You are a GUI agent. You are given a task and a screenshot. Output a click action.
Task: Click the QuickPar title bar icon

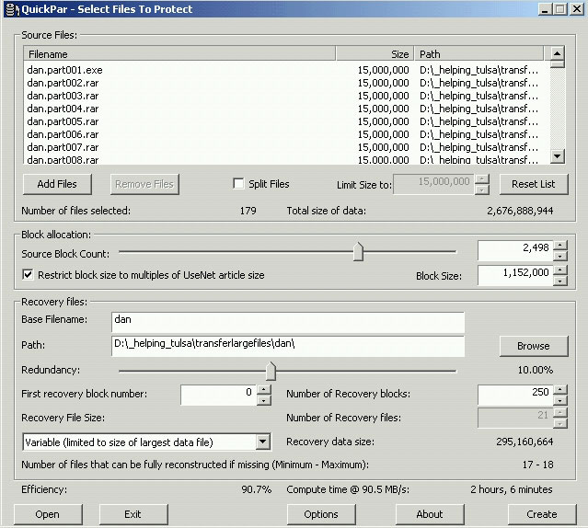(x=12, y=9)
